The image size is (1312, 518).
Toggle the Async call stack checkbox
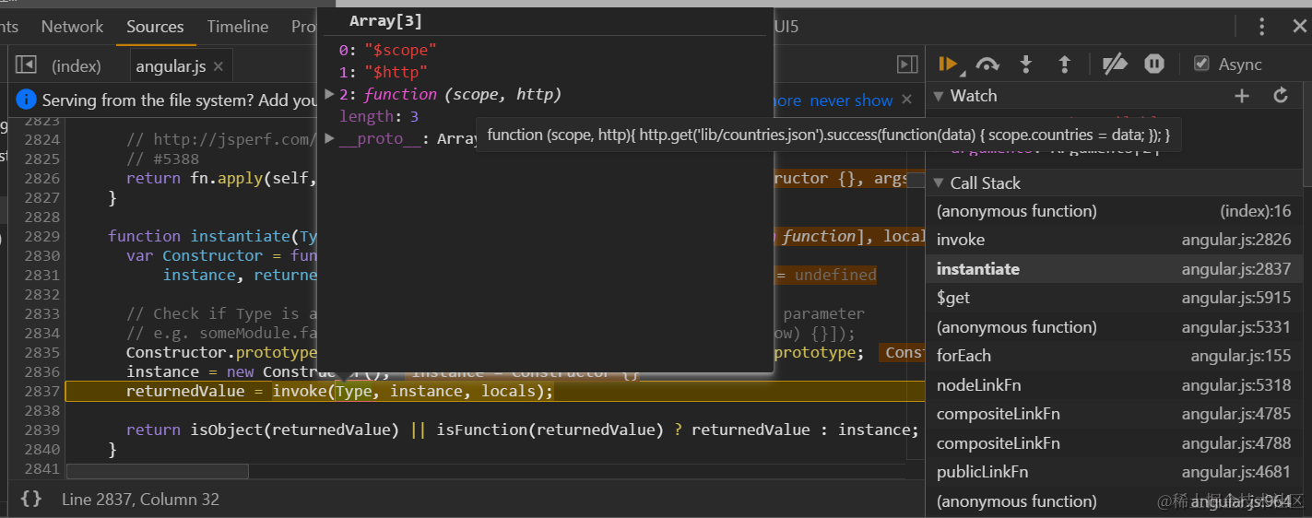pyautogui.click(x=1201, y=64)
